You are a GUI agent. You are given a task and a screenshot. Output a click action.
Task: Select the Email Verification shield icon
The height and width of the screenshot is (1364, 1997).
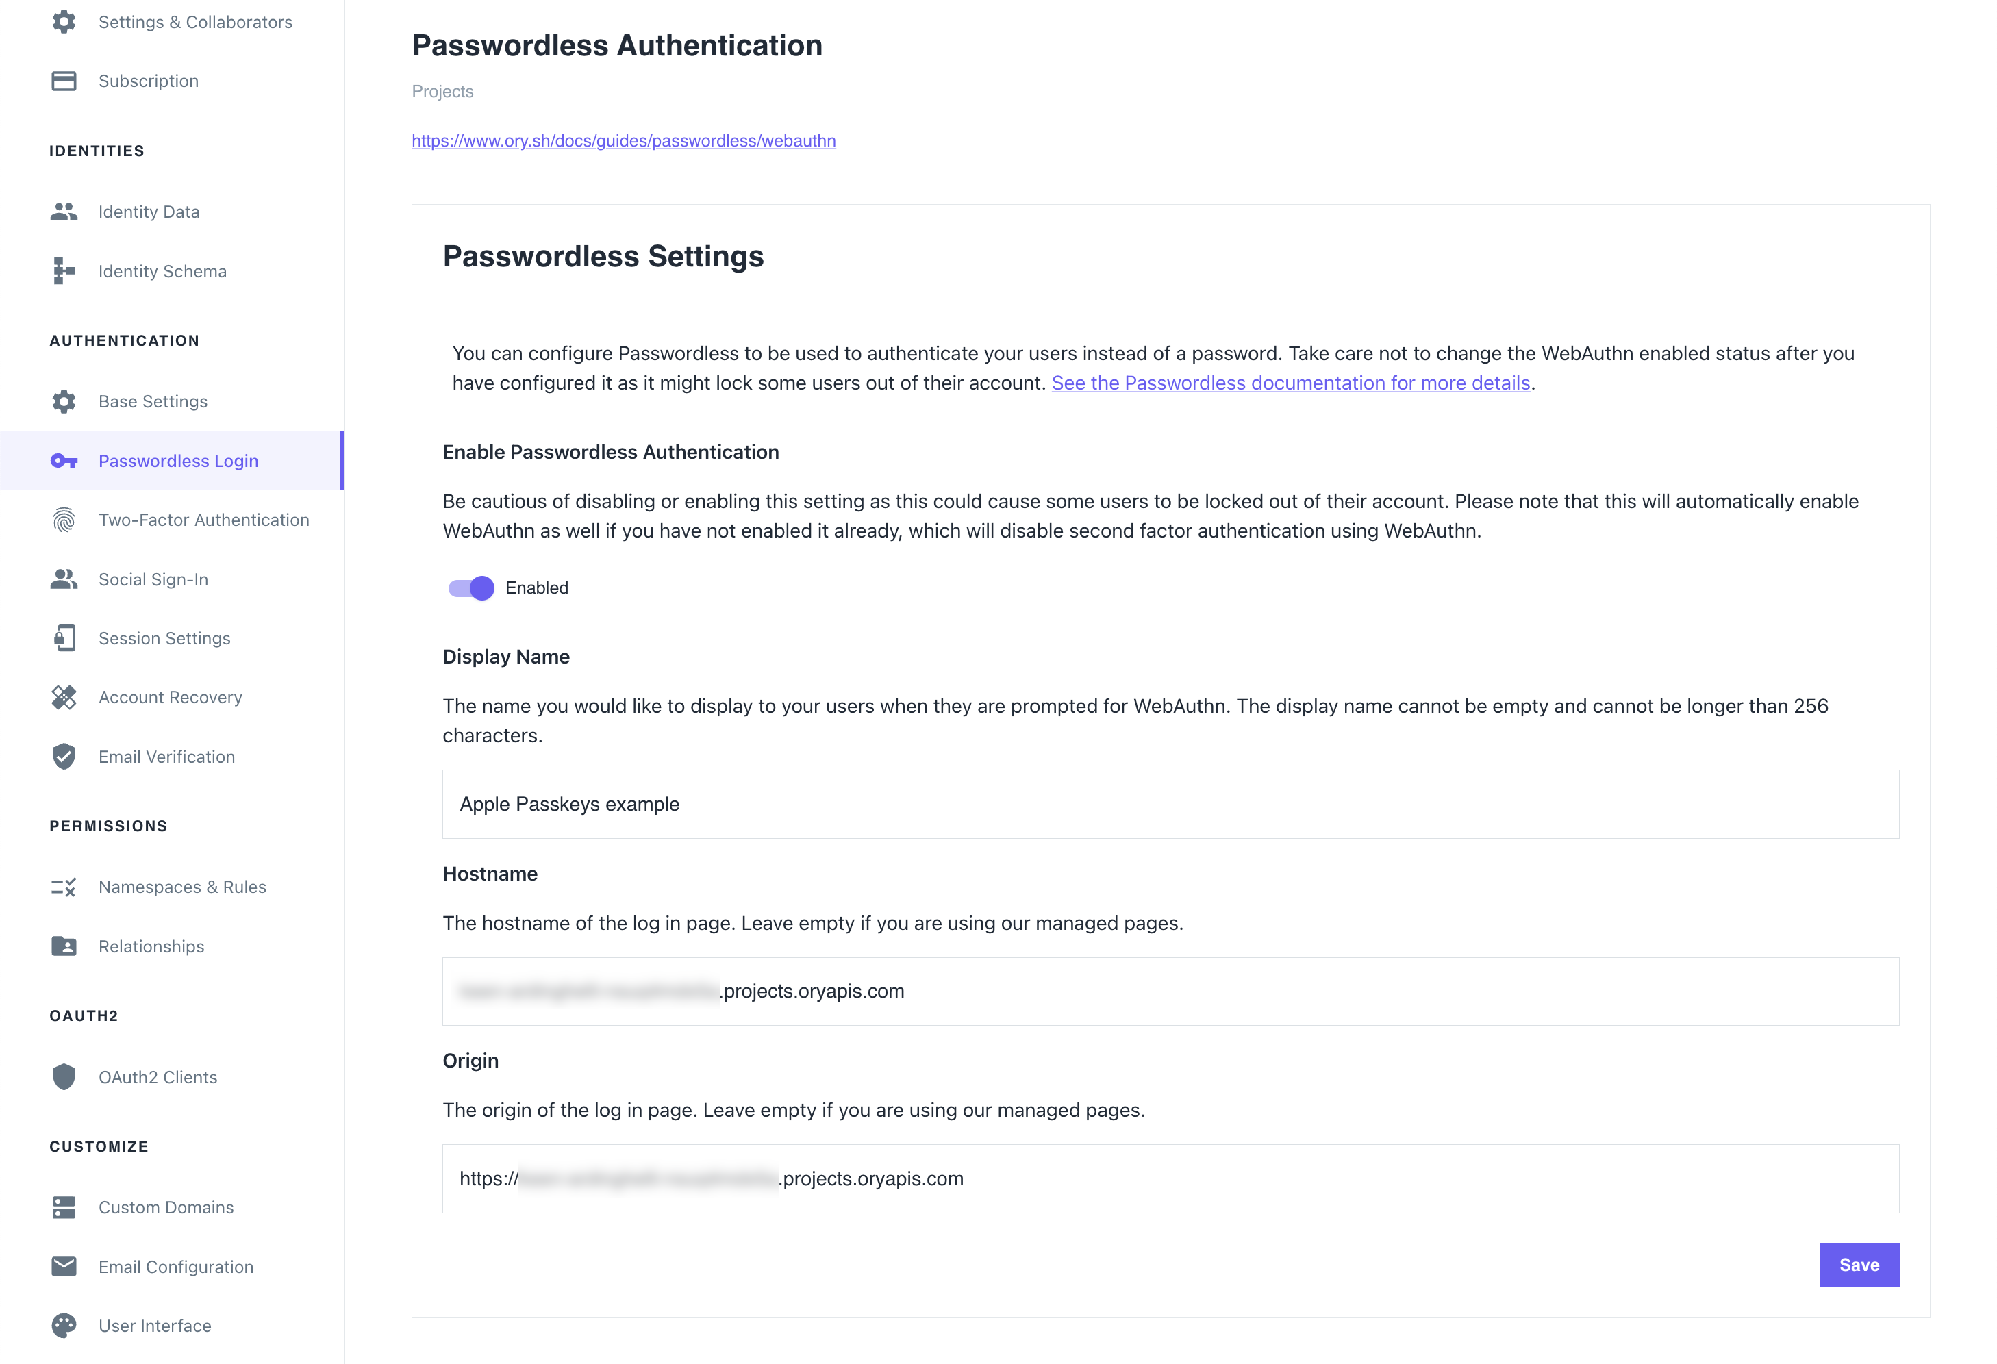pyautogui.click(x=64, y=757)
